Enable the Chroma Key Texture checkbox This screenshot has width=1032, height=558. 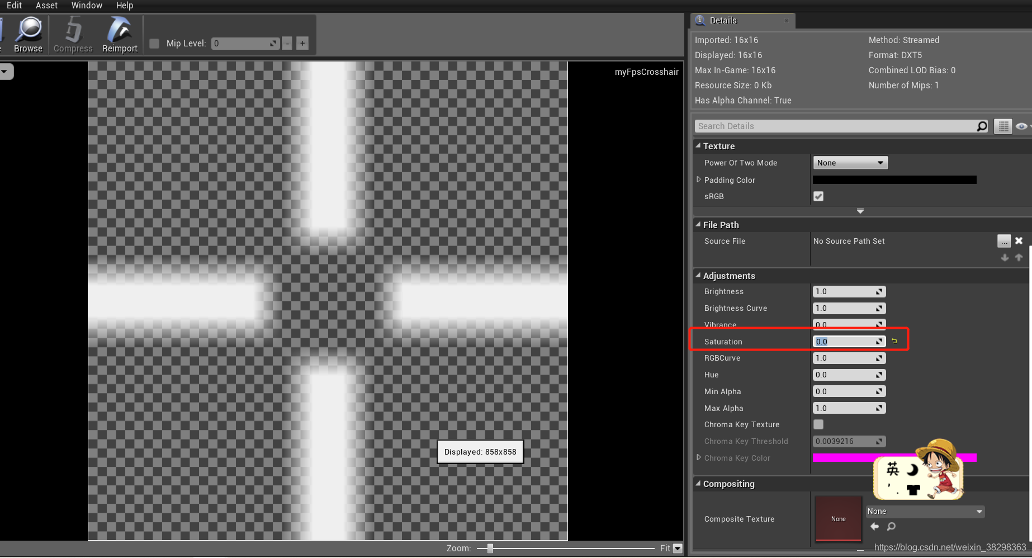click(818, 424)
